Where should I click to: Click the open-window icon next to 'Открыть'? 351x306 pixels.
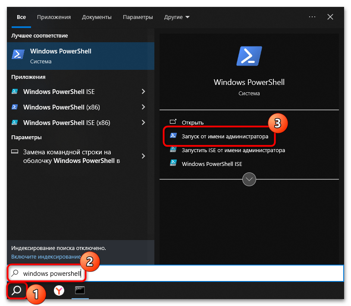pyautogui.click(x=173, y=122)
